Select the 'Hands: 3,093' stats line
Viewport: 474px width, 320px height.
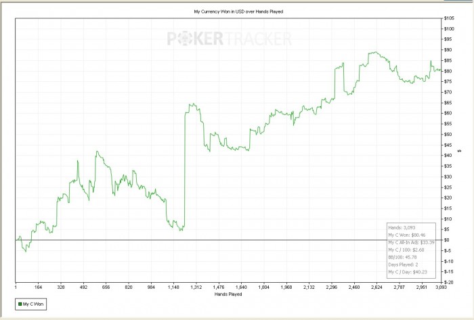tap(402, 227)
